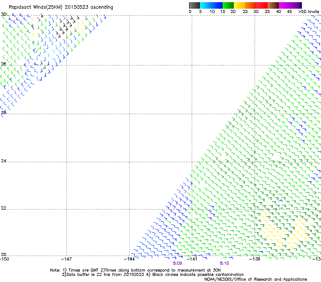
Task: Click the gray 0-5 knots color band
Action: [x=194, y=5]
